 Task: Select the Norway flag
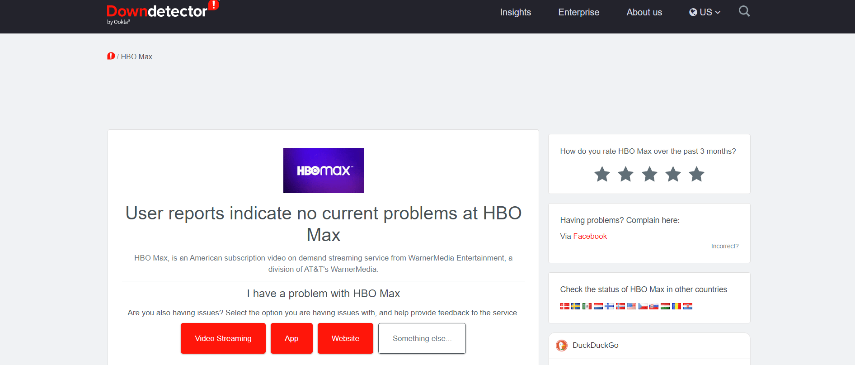coord(620,306)
